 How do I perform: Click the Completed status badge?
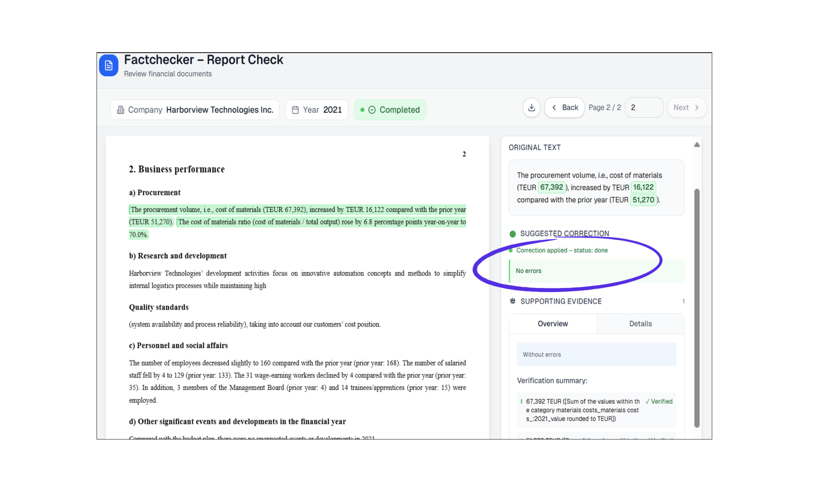pos(390,110)
